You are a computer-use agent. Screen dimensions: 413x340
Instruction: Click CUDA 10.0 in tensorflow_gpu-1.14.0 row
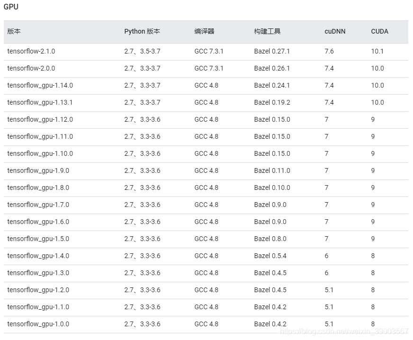click(x=377, y=85)
